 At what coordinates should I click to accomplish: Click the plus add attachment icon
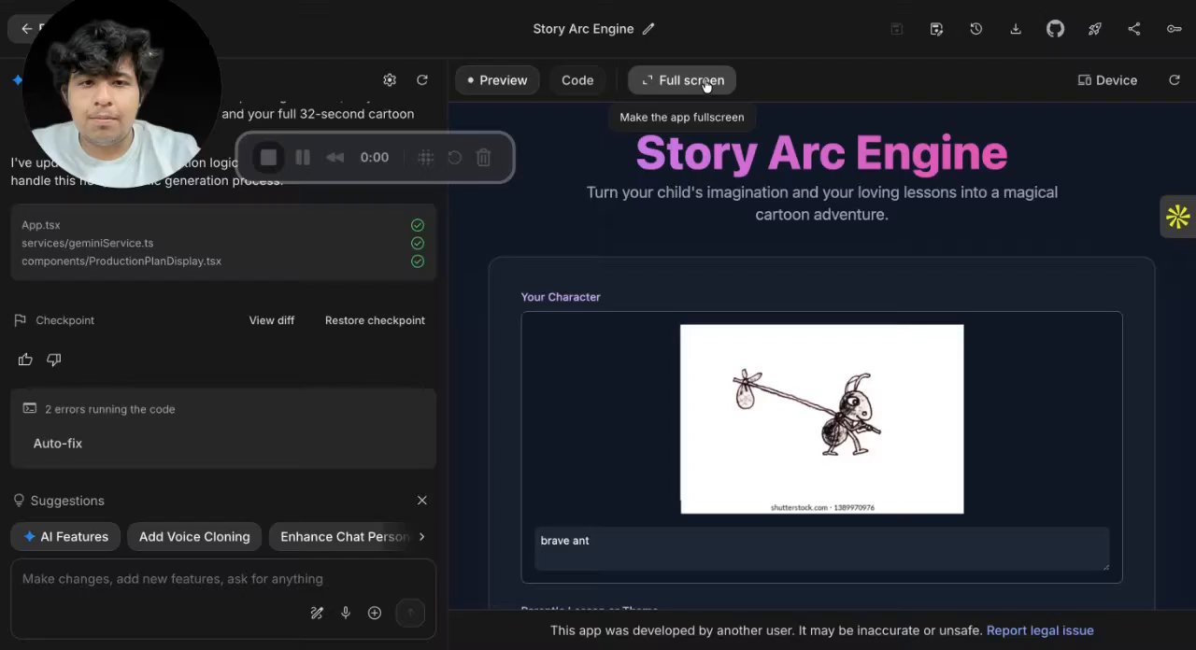click(x=375, y=613)
